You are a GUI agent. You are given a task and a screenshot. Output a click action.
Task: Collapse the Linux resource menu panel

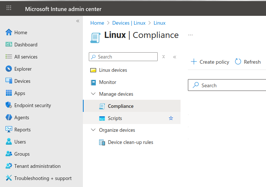175,57
